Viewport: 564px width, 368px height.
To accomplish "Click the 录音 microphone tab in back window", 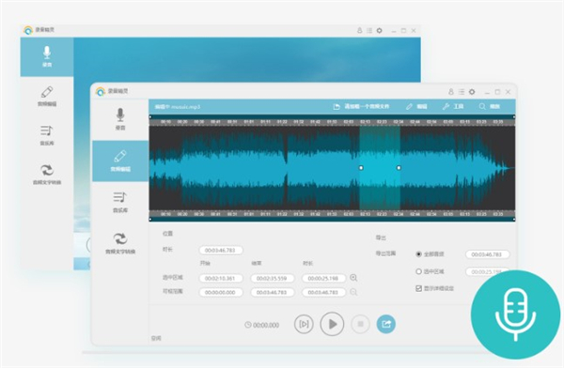I will point(47,56).
